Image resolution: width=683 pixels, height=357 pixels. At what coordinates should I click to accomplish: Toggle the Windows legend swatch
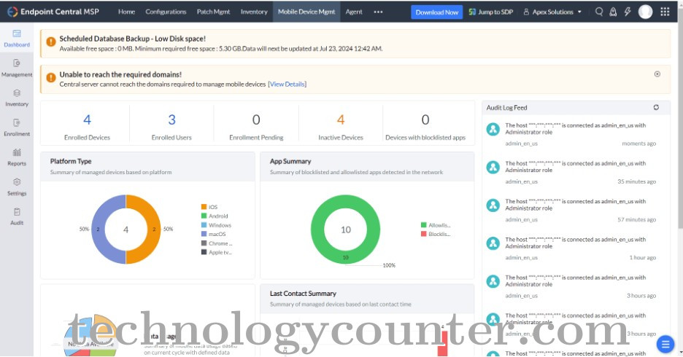(x=204, y=225)
